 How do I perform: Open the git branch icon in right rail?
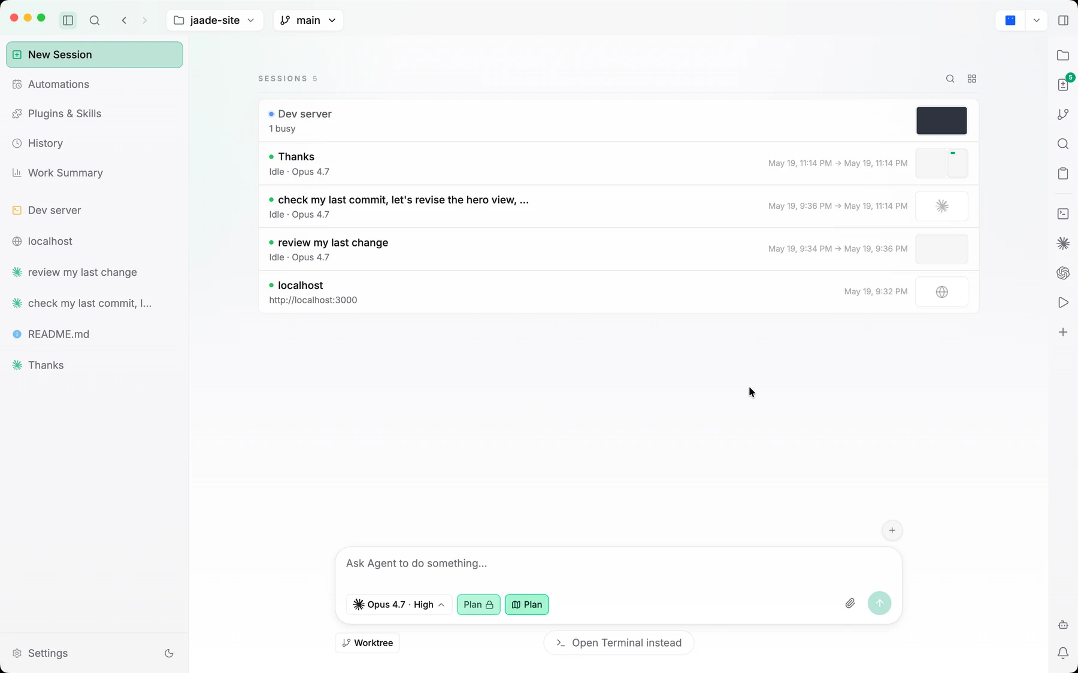(x=1063, y=114)
